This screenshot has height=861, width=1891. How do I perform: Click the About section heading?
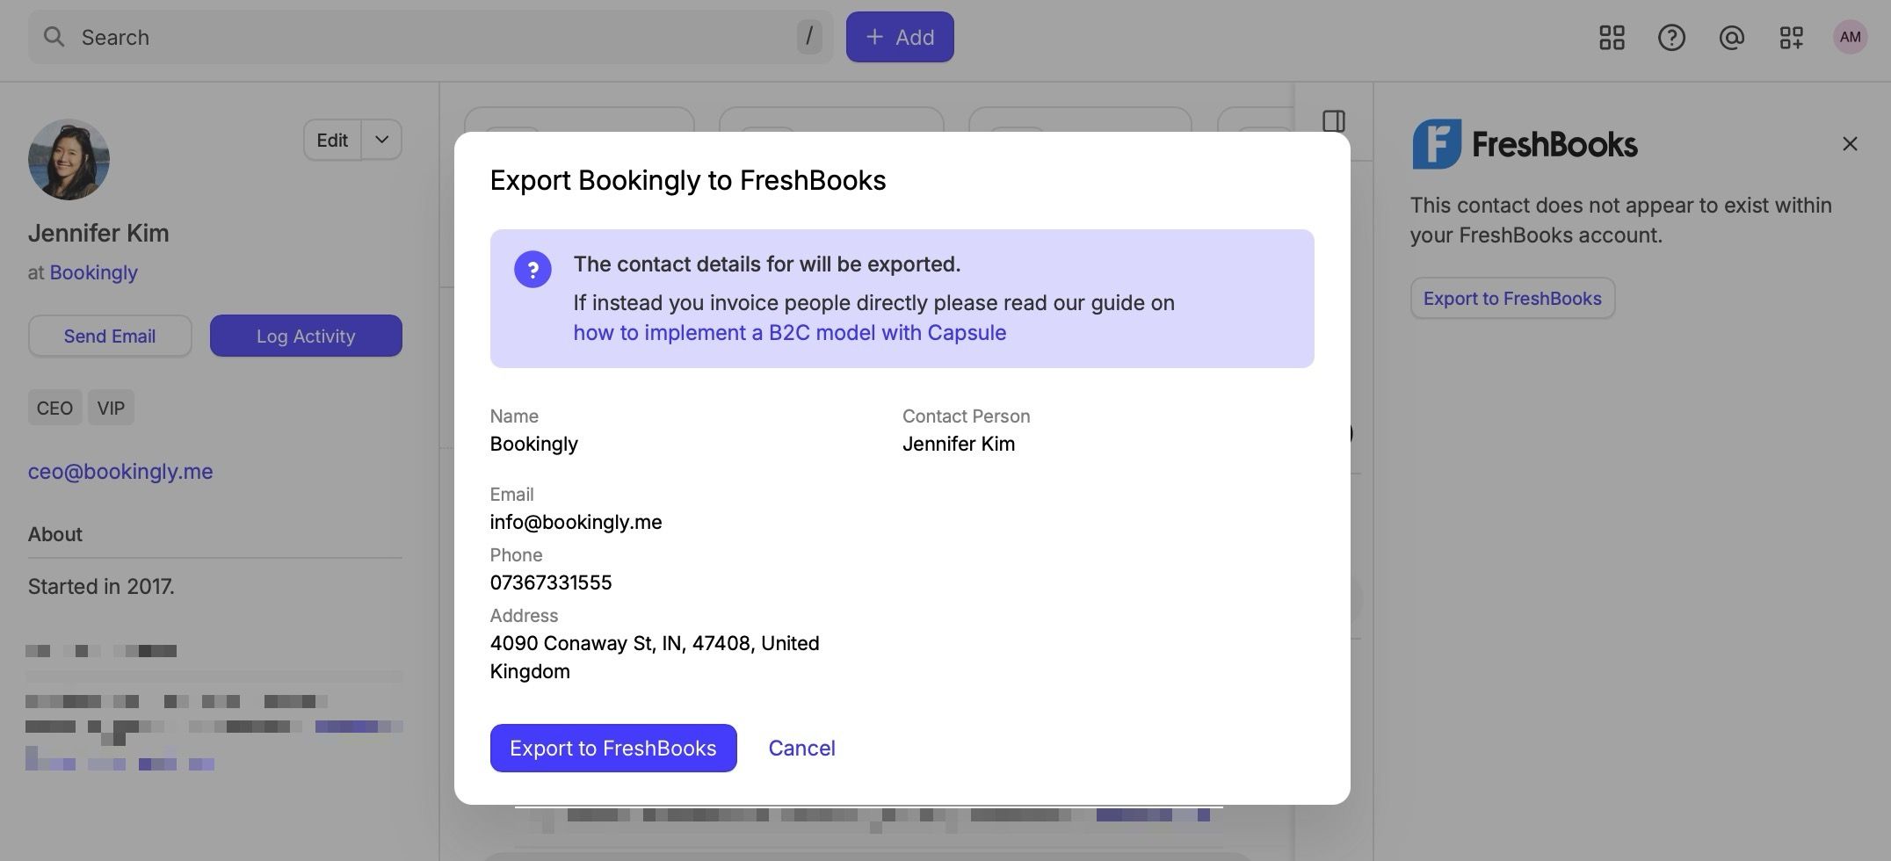pos(54,534)
